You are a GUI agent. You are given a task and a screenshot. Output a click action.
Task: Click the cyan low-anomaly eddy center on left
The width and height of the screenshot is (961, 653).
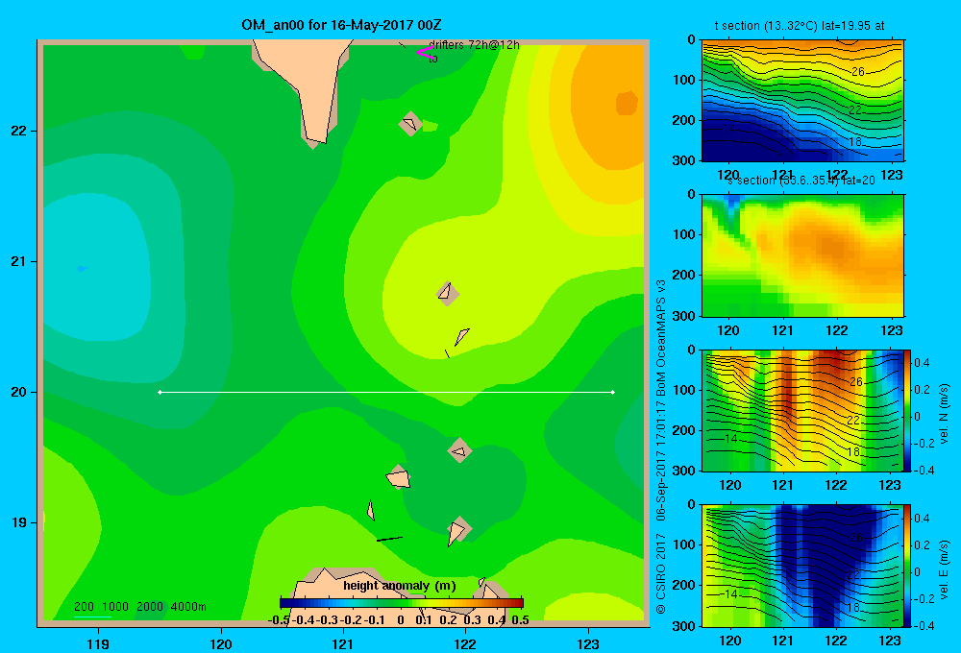82,268
